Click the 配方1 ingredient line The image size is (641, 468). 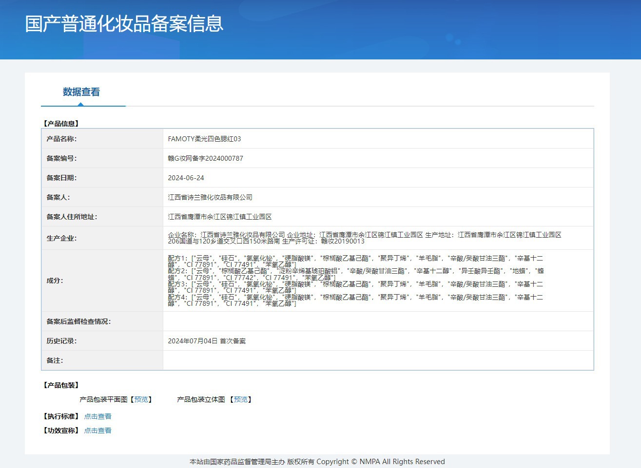(355, 261)
